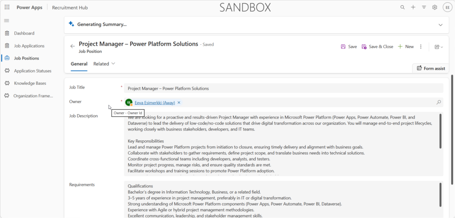Viewport: 455px width, 218px height.
Task: Click the search magnifier in top bar
Action: tap(403, 7)
